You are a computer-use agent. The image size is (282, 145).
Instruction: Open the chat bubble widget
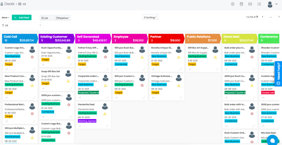(x=272, y=140)
